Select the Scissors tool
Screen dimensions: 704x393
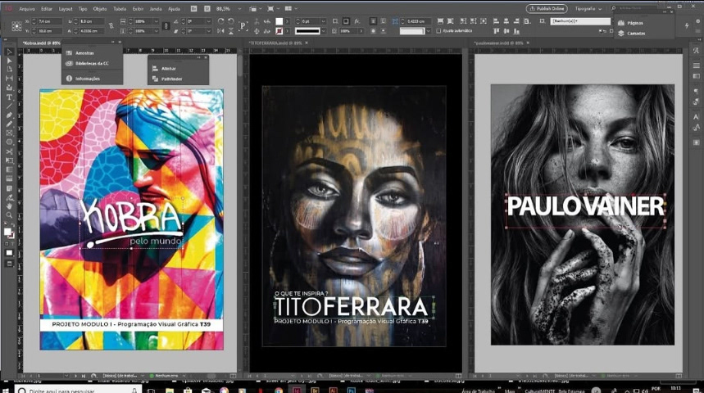pyautogui.click(x=9, y=151)
